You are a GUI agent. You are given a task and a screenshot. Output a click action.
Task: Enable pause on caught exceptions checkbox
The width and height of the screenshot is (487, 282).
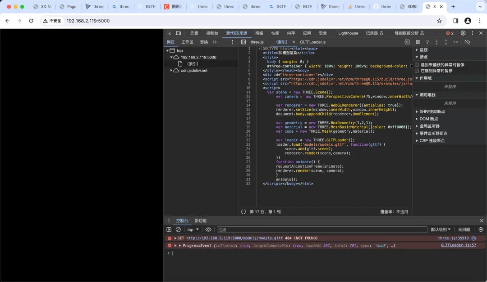pyautogui.click(x=417, y=71)
